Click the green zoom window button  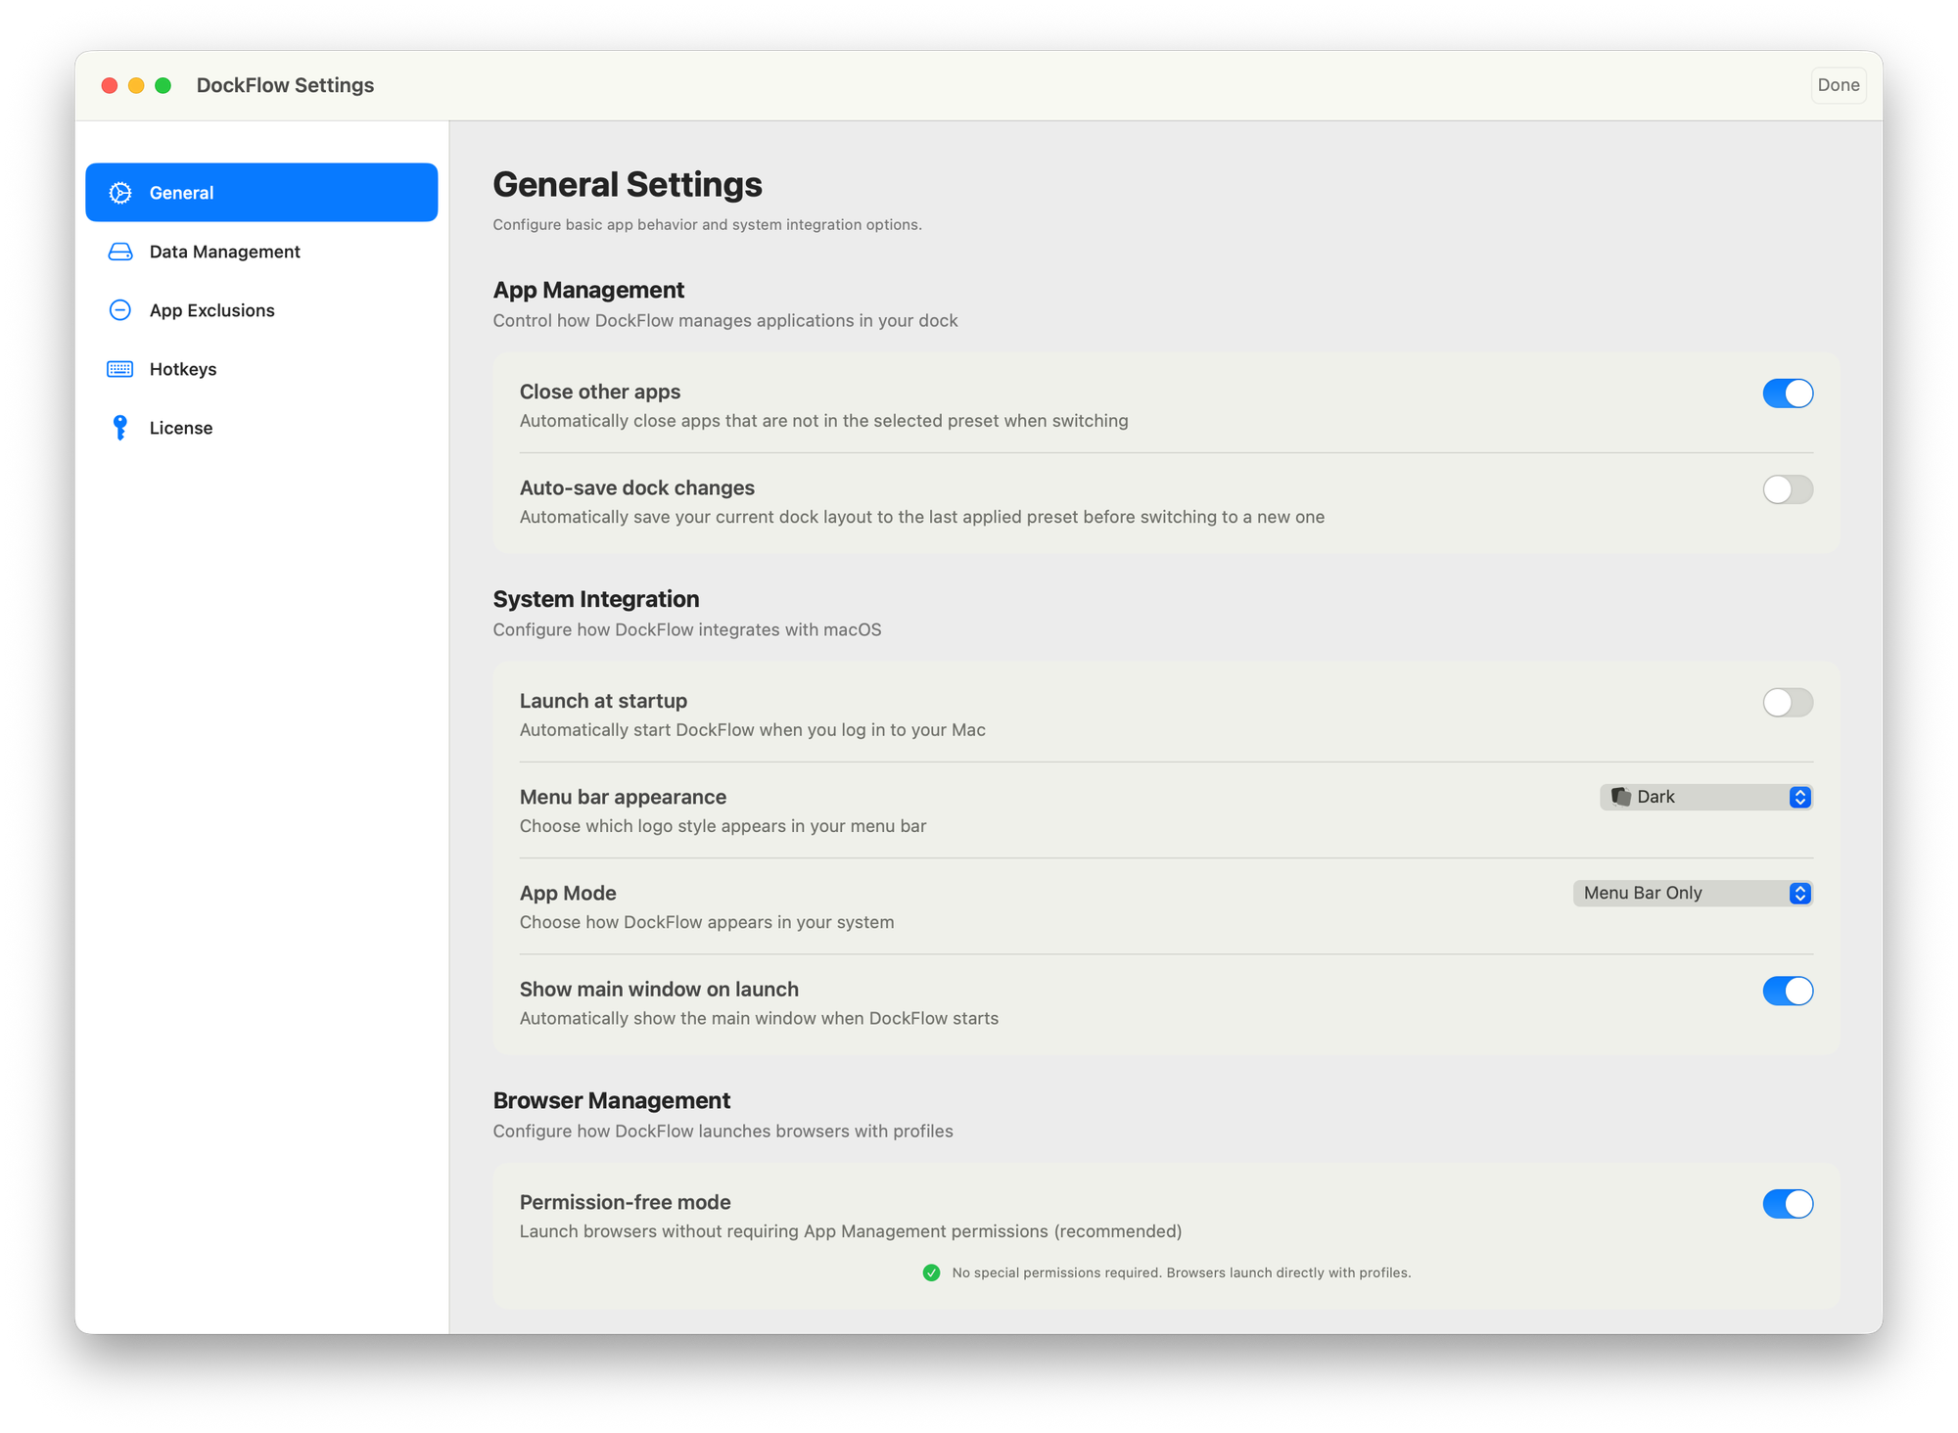tap(163, 86)
